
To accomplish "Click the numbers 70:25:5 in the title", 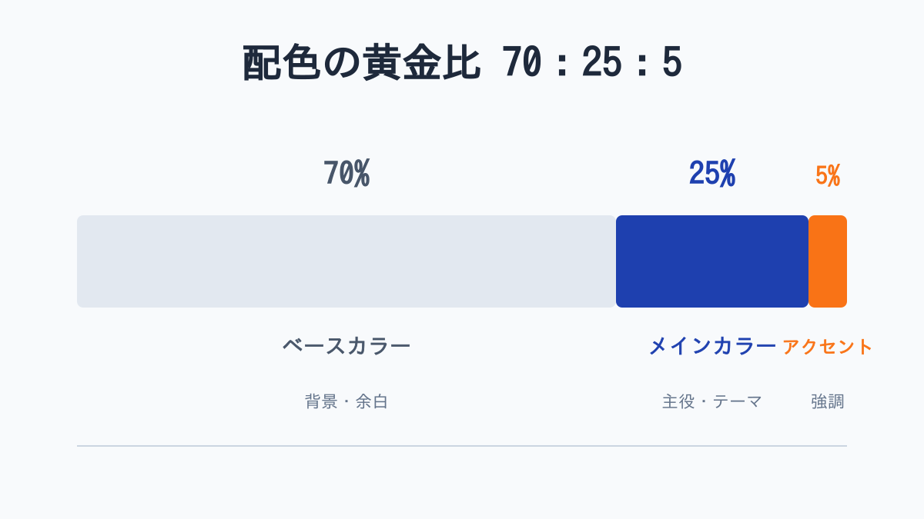I will 591,63.
